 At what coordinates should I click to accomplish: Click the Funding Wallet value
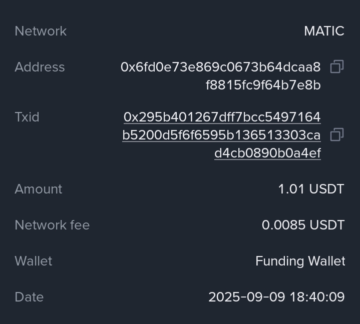(300, 261)
